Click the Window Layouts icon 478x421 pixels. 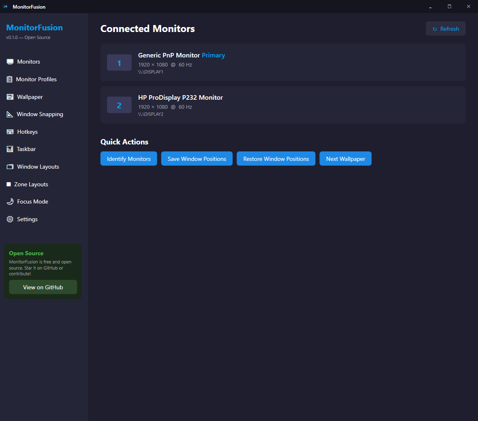pos(10,167)
